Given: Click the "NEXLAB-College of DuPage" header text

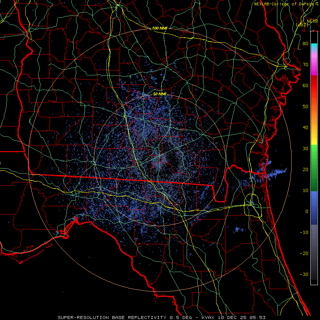Looking at the screenshot, I should tap(284, 4).
